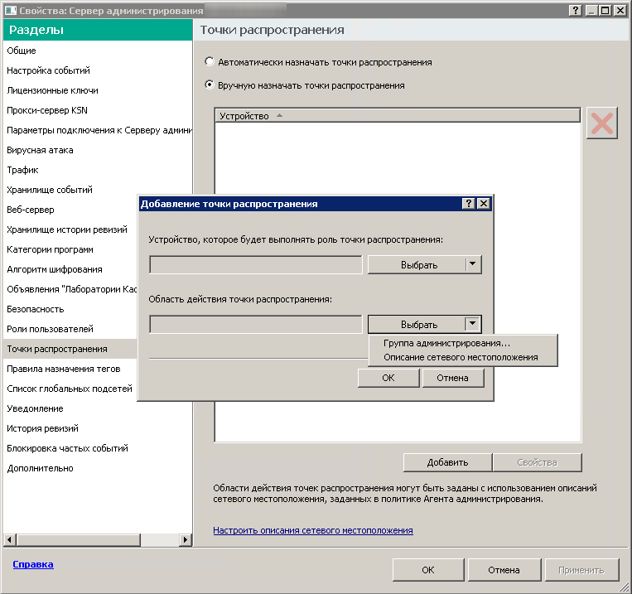Expand the device Выбрать dropdown arrow
Screen dimensions: 632x594
(472, 264)
